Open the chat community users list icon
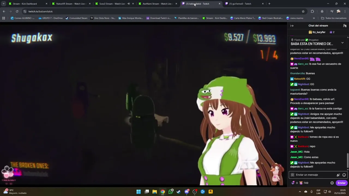Viewport: 349px width, 196px height. pyautogui.click(x=345, y=26)
